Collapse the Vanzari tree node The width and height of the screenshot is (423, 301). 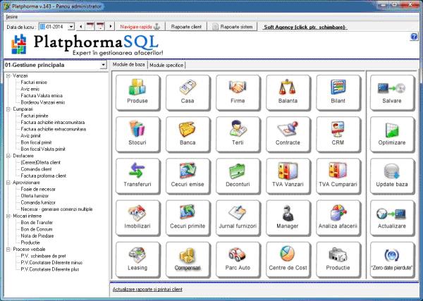point(6,75)
